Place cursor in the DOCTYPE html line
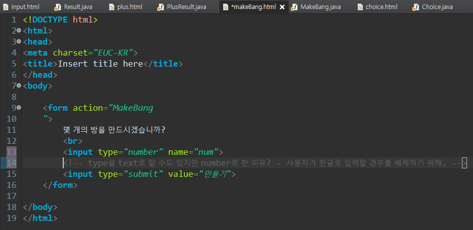Image resolution: width=473 pixels, height=230 pixels. pos(60,20)
